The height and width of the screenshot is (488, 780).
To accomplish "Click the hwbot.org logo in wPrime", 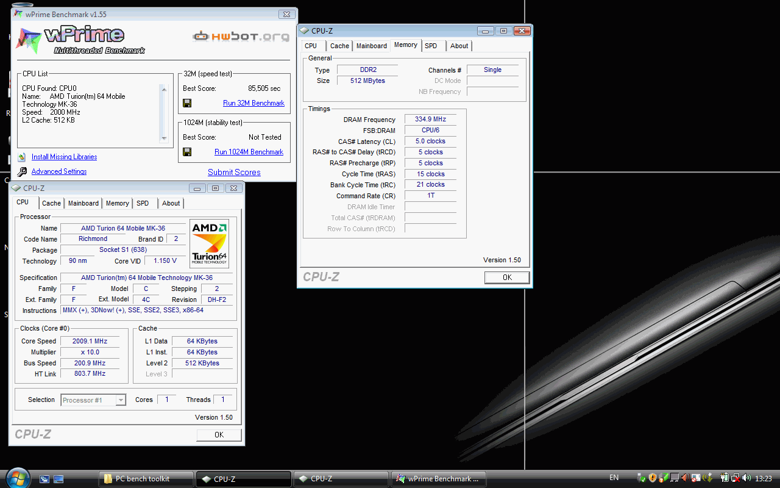I will (x=241, y=37).
